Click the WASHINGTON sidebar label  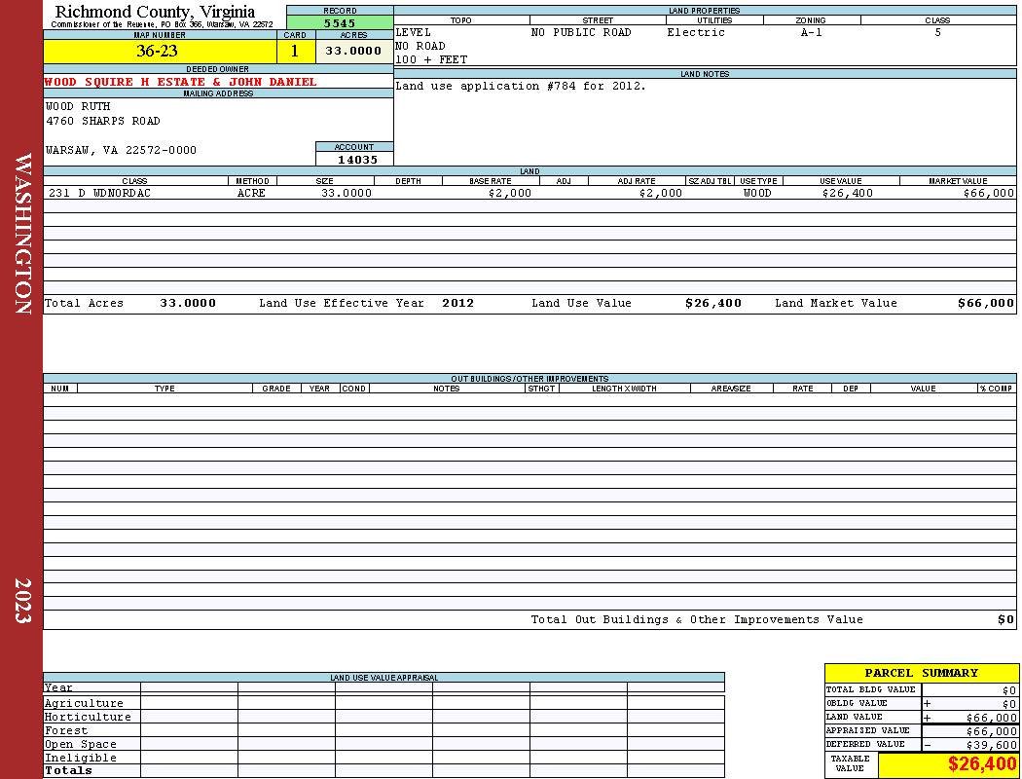tap(22, 234)
